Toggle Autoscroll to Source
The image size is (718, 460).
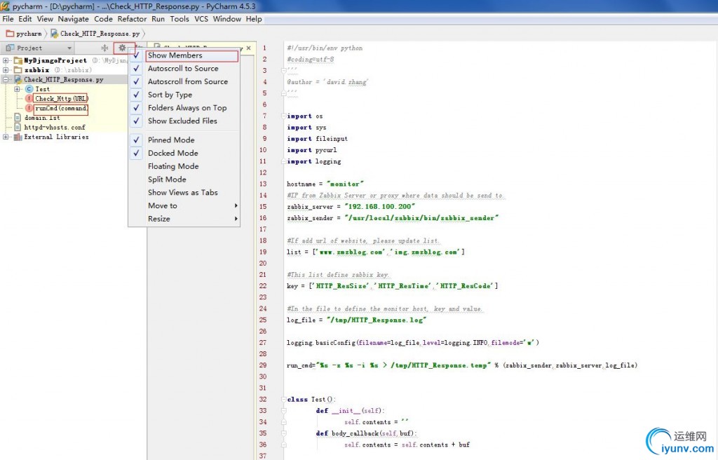[184, 68]
